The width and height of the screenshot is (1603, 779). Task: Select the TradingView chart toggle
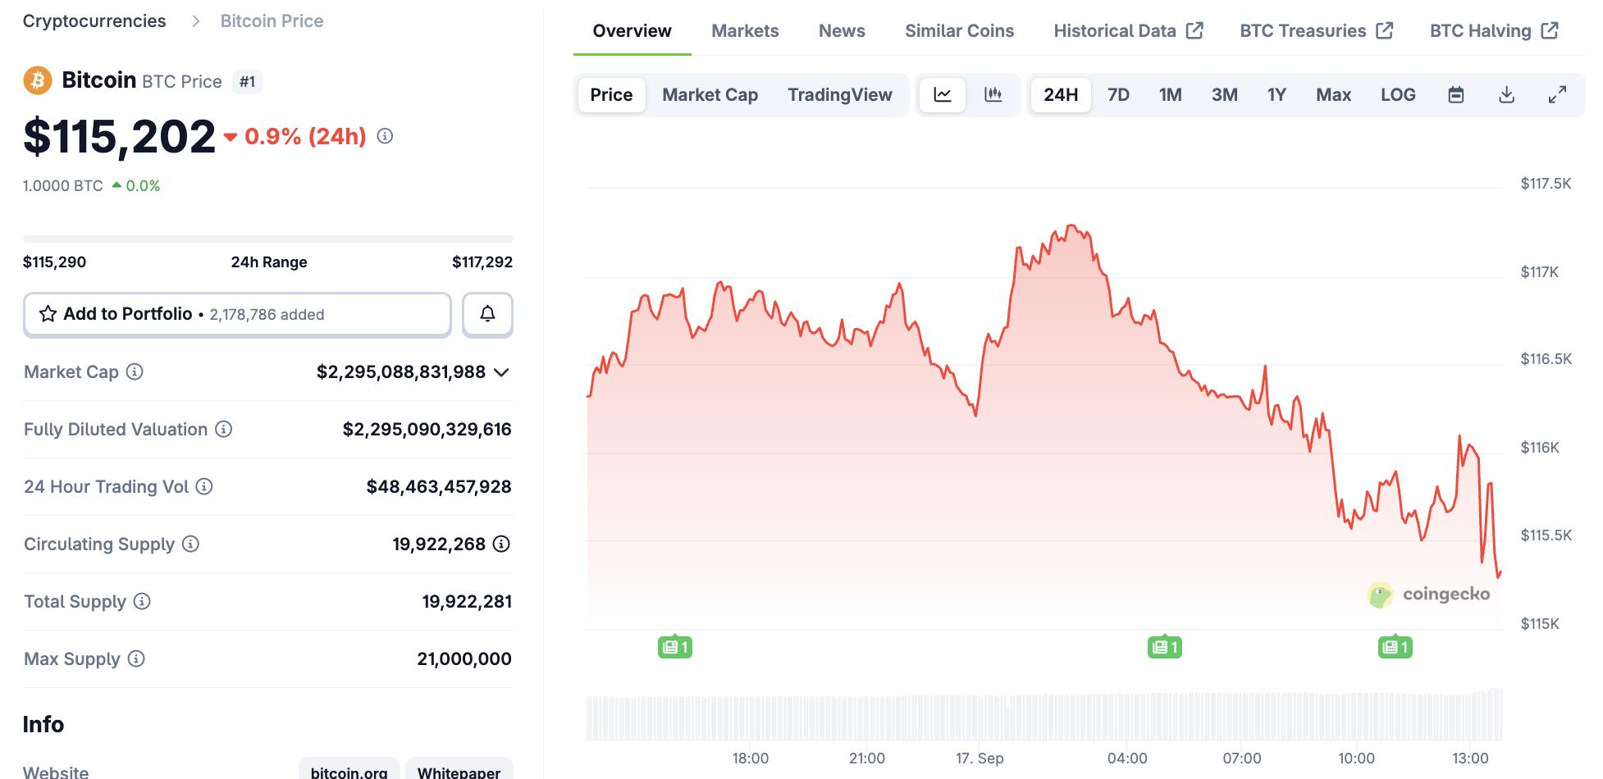[x=840, y=95]
